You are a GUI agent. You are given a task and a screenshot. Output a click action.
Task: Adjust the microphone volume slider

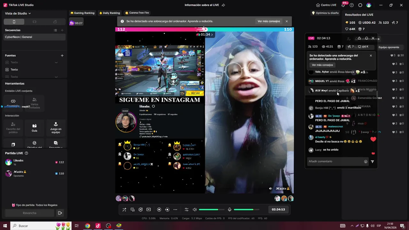click(246, 210)
